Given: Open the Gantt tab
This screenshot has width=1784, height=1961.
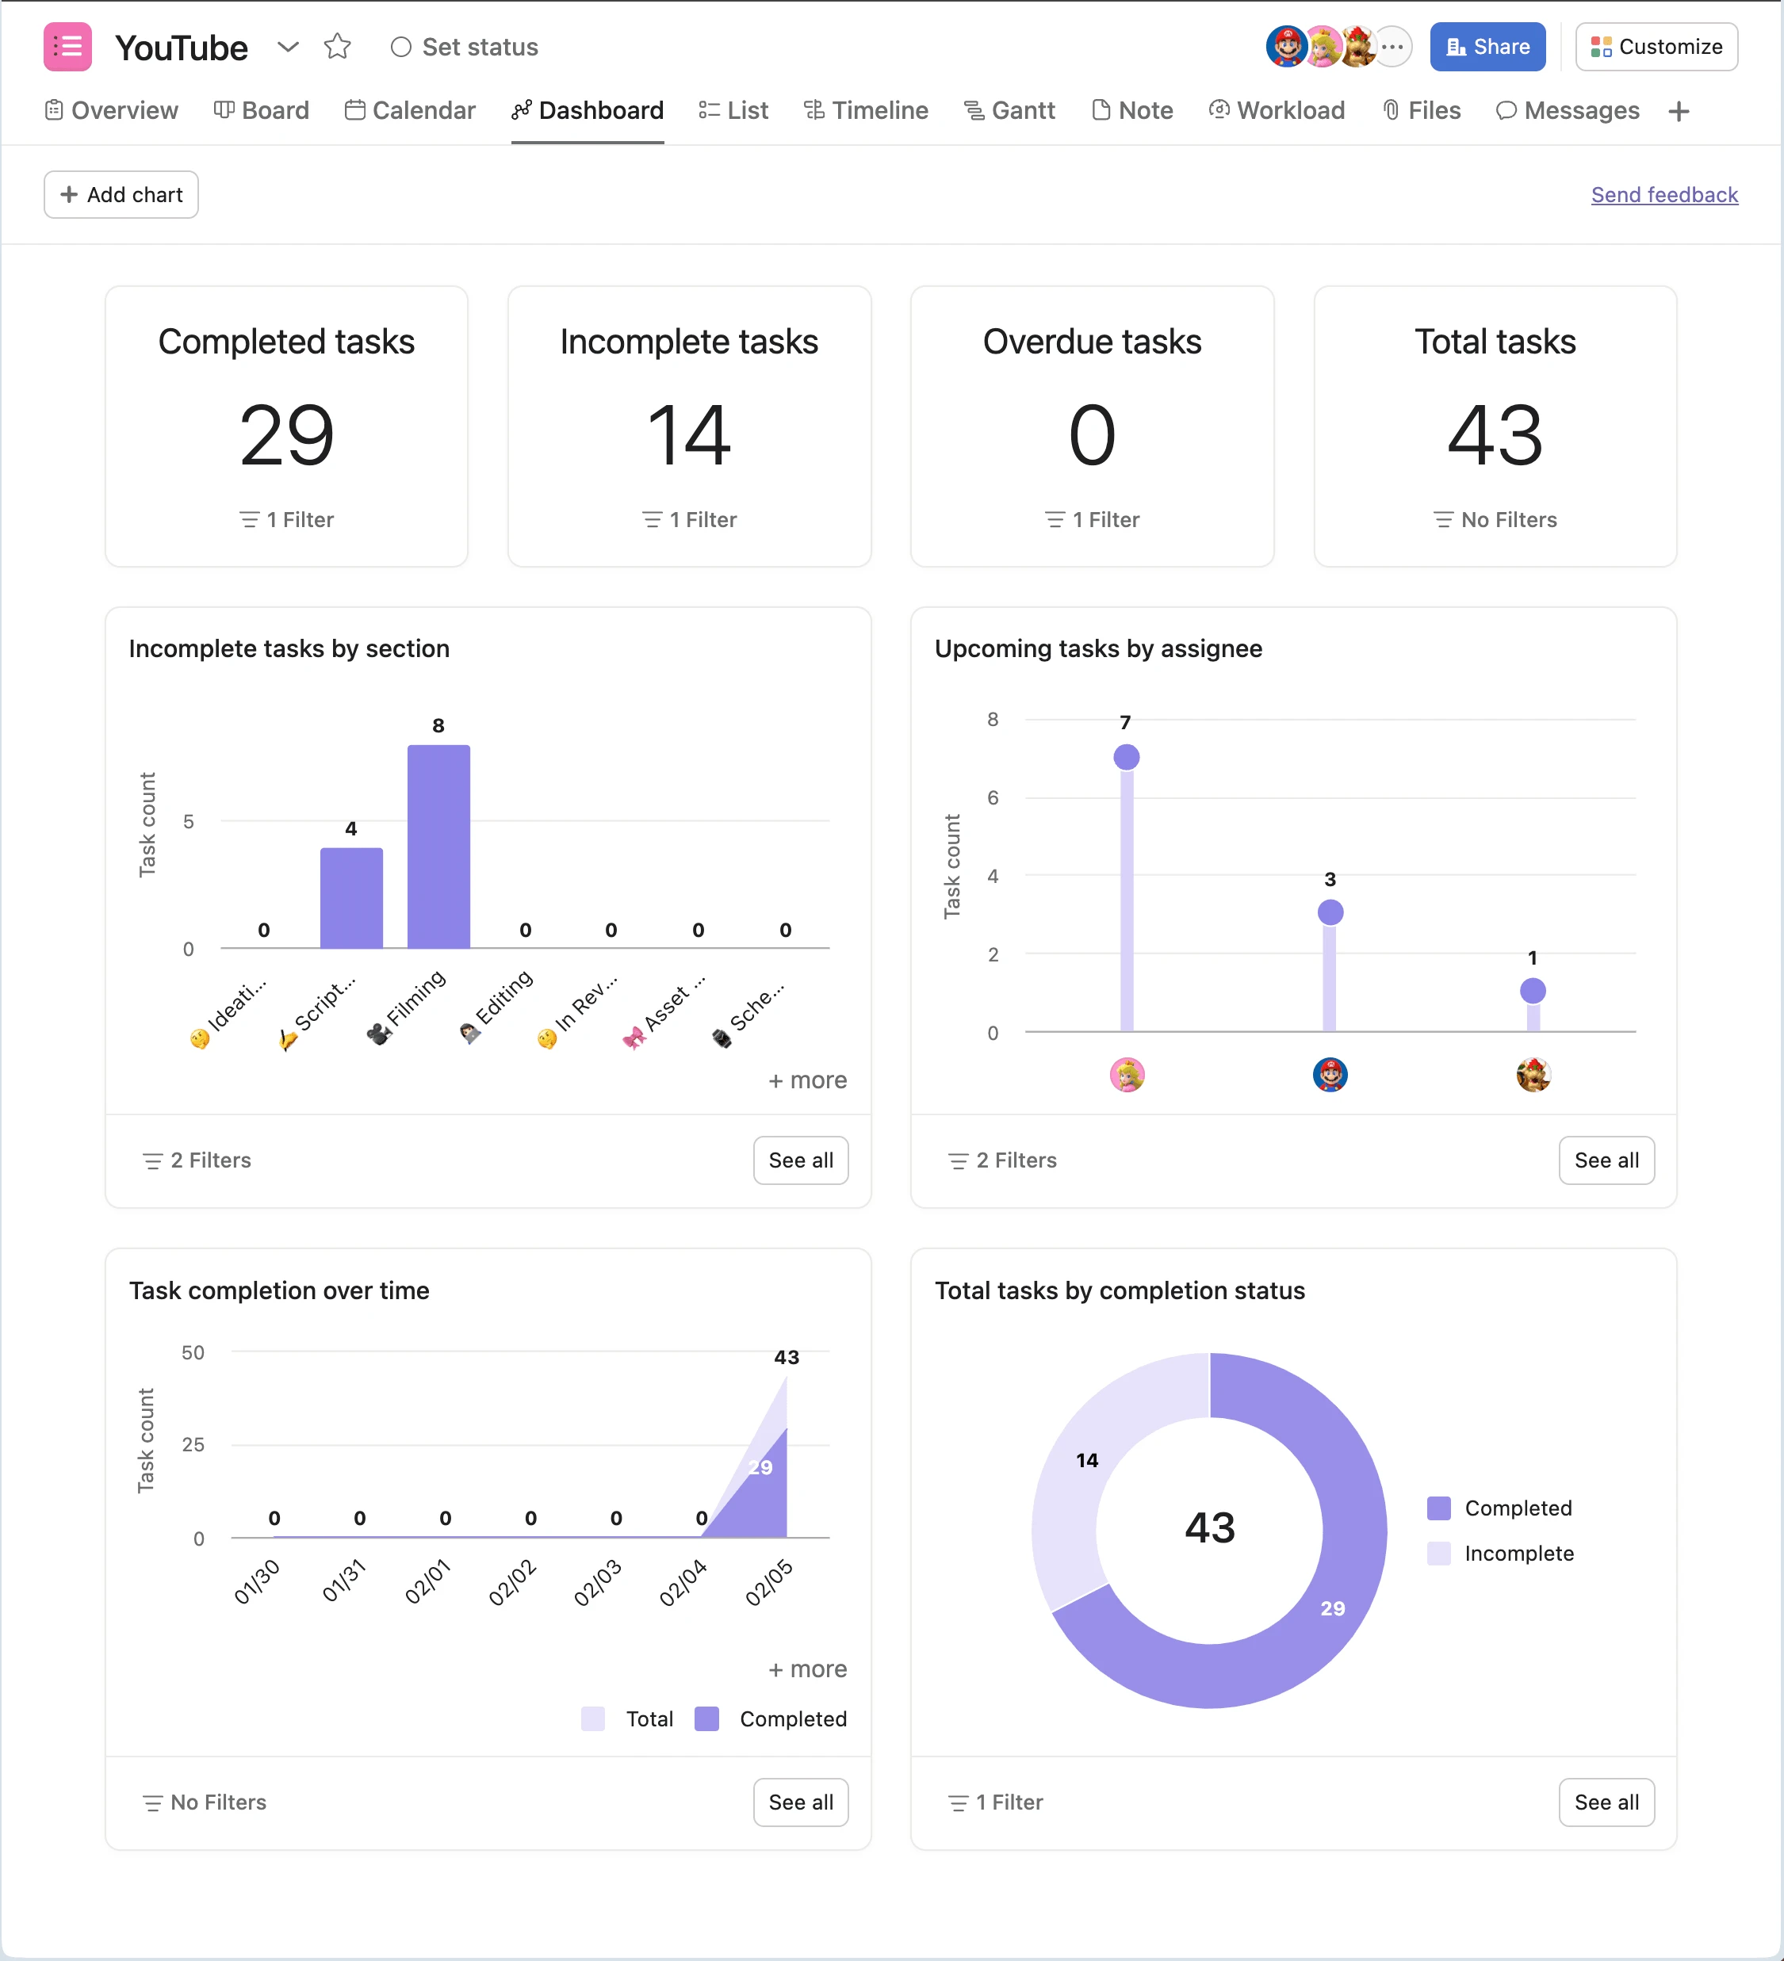Looking at the screenshot, I should (x=1010, y=111).
